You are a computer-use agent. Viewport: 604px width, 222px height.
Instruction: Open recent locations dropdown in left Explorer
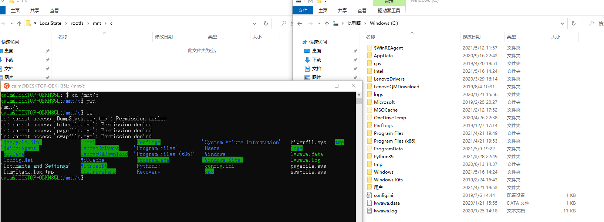tap(11, 23)
